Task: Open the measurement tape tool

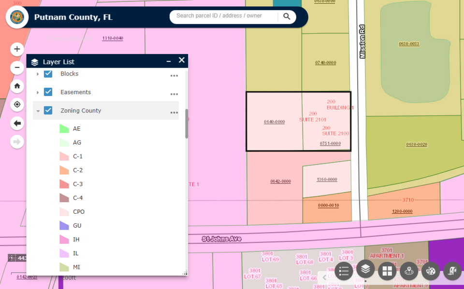Action: coord(452,271)
